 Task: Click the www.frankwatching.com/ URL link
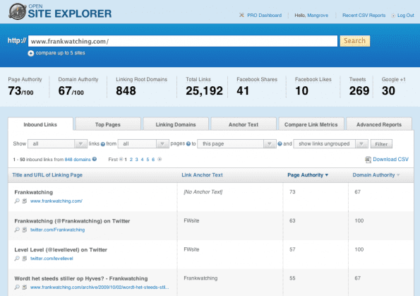[56, 201]
